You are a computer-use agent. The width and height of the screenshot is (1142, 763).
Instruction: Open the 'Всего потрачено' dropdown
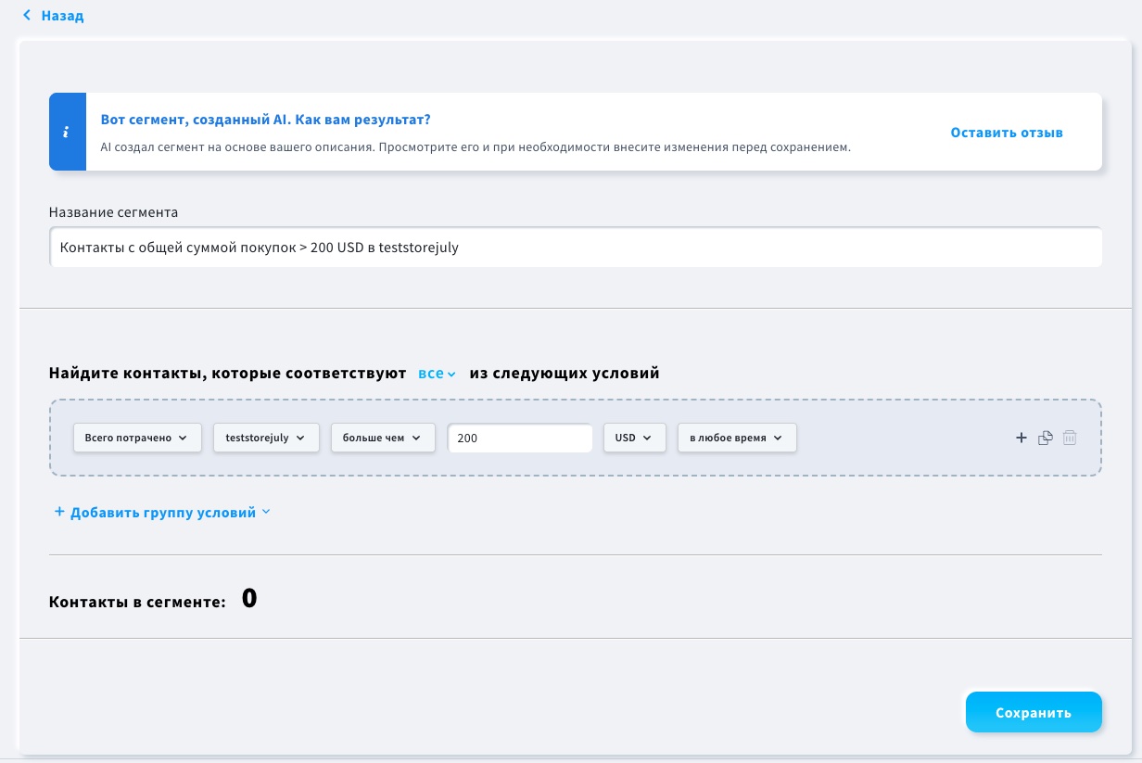pyautogui.click(x=137, y=438)
